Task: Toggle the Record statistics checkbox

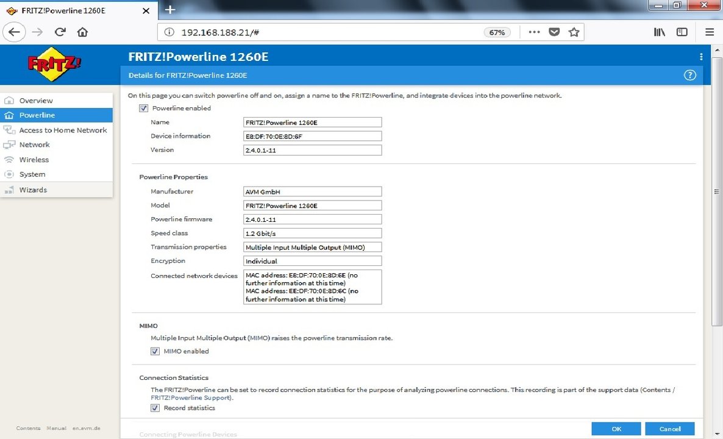Action: [x=155, y=408]
